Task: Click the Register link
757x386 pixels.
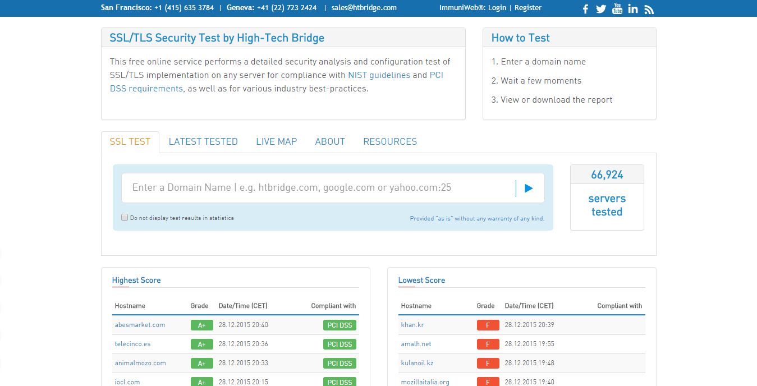Action: (x=527, y=8)
